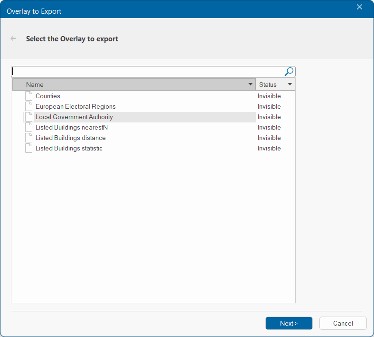Select the Listed Buildings statistic overlay
374x337 pixels.
point(69,149)
